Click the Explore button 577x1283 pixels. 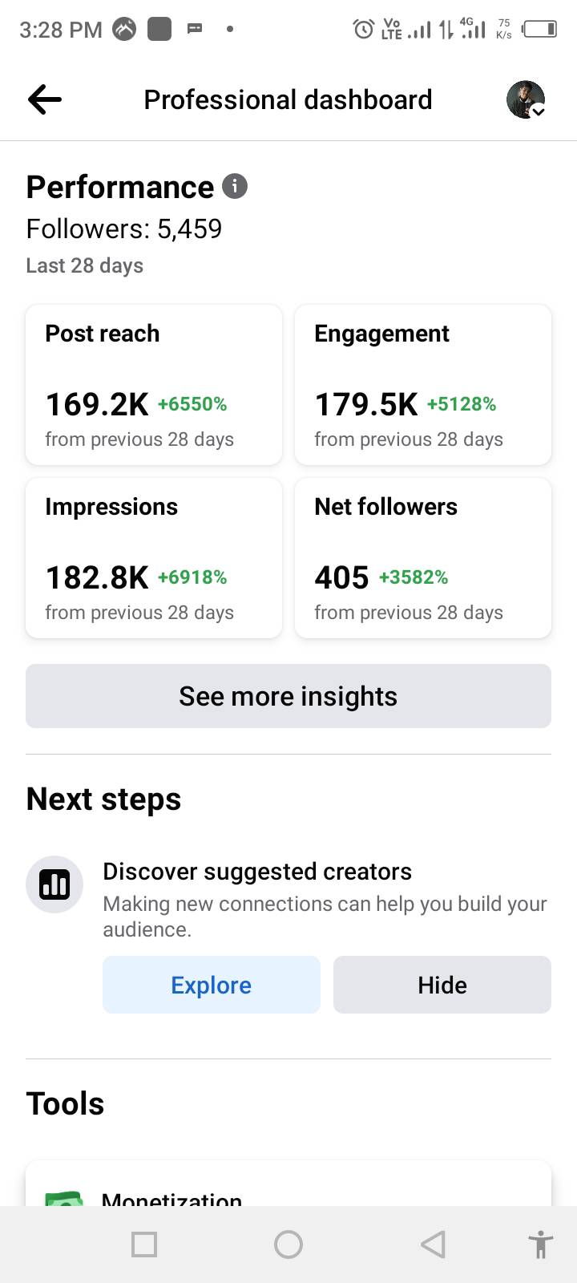212,985
